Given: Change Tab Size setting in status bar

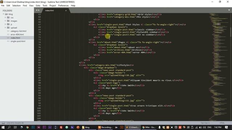Looking at the screenshot, I should tap(205, 123).
